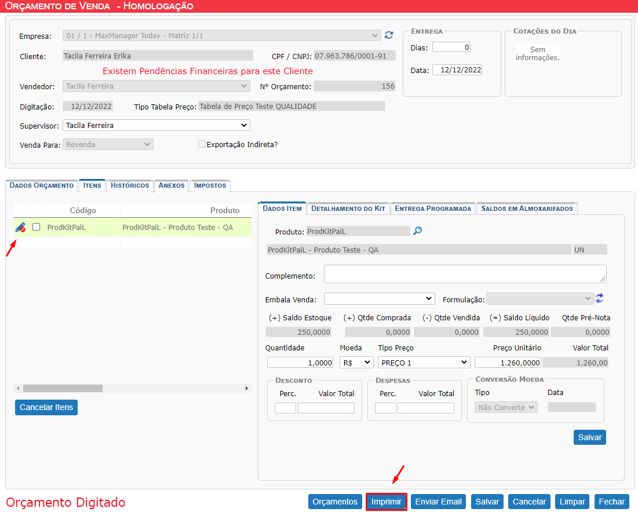Expand the Embala Venda dropdown

click(379, 299)
